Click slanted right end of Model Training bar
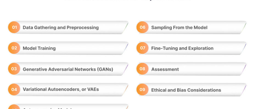The width and height of the screenshot is (258, 109). [x=125, y=48]
